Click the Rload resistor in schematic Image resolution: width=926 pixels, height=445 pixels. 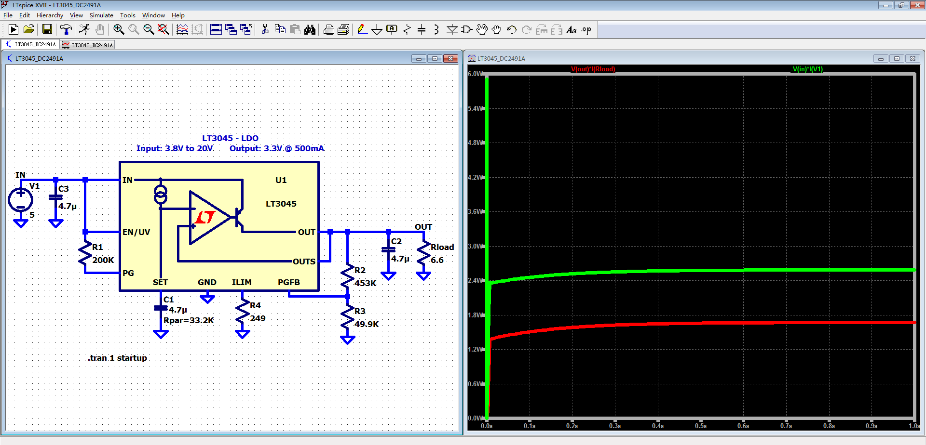423,253
